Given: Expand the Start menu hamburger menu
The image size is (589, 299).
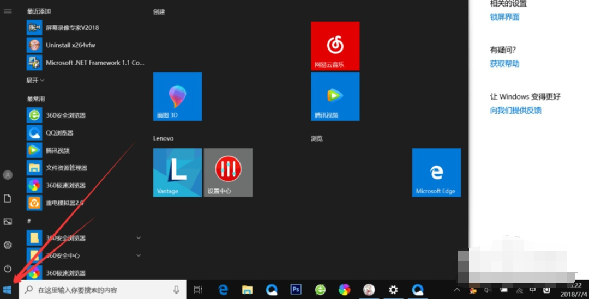Looking at the screenshot, I should tap(8, 11).
